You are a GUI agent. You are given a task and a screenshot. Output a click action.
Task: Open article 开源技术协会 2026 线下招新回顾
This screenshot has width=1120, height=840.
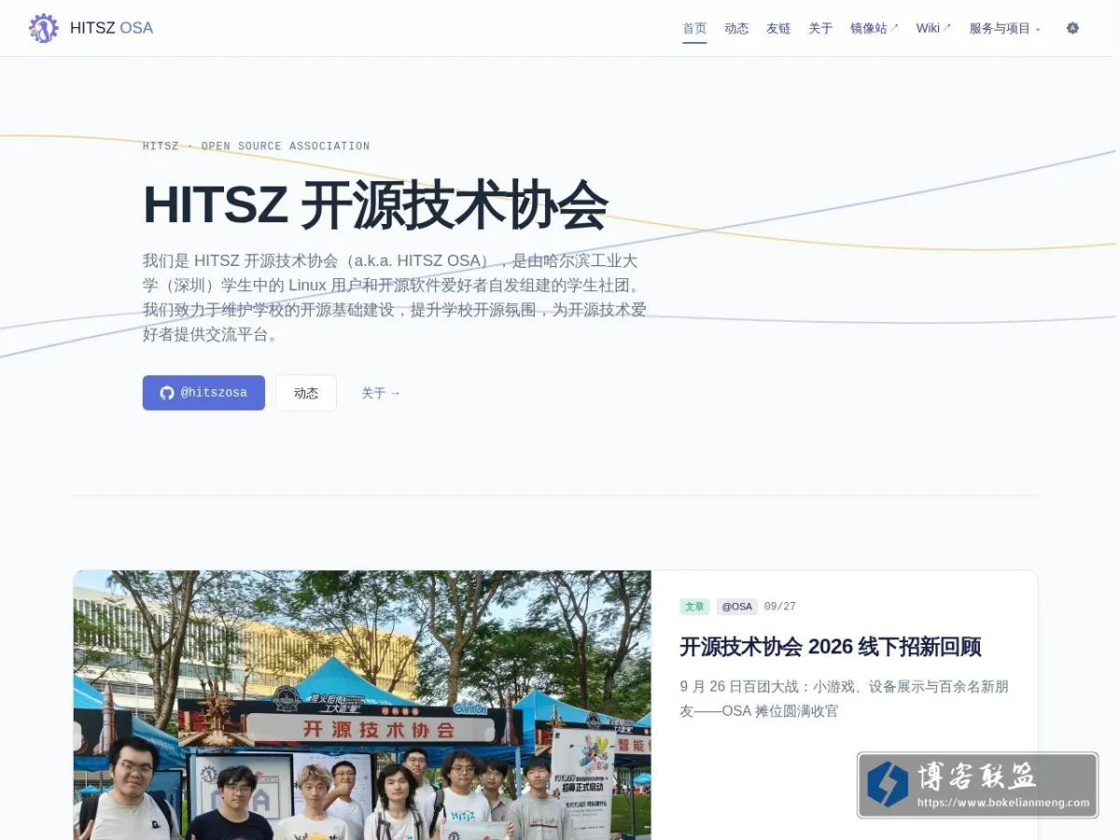[x=831, y=647]
